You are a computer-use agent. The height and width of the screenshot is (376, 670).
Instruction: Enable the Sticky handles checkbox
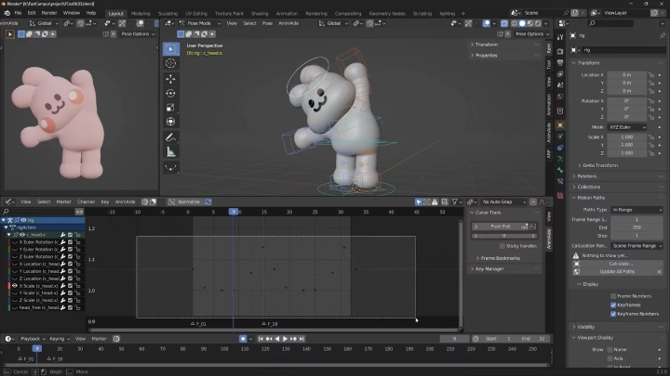tap(502, 246)
